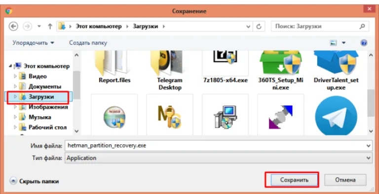
Task: Click 'Этот компьютер' in address bar
Action: pyautogui.click(x=99, y=26)
